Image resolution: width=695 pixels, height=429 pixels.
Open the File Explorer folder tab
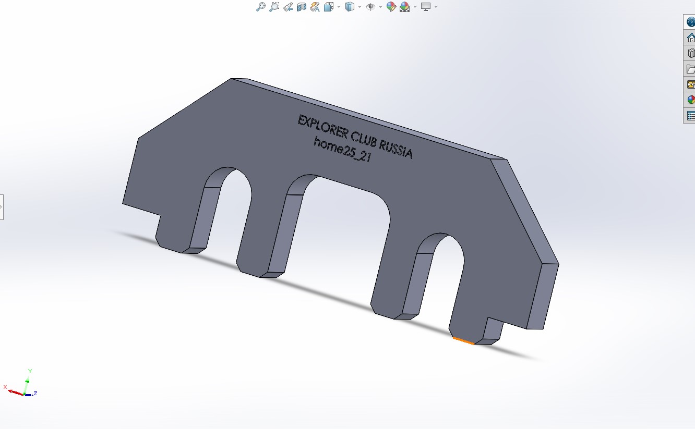point(690,69)
